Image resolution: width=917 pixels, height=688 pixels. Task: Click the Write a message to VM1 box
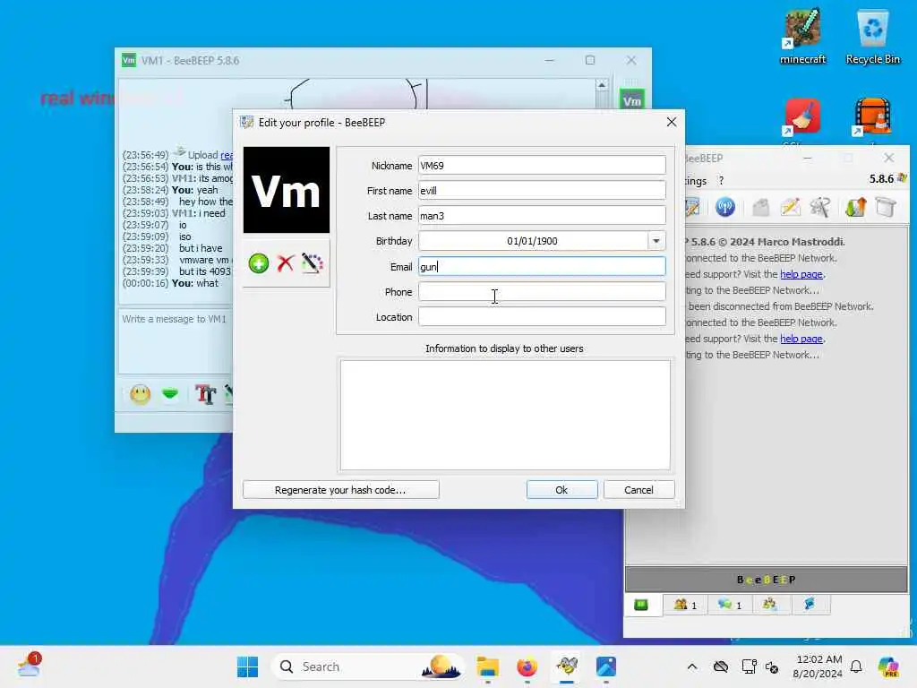point(176,342)
